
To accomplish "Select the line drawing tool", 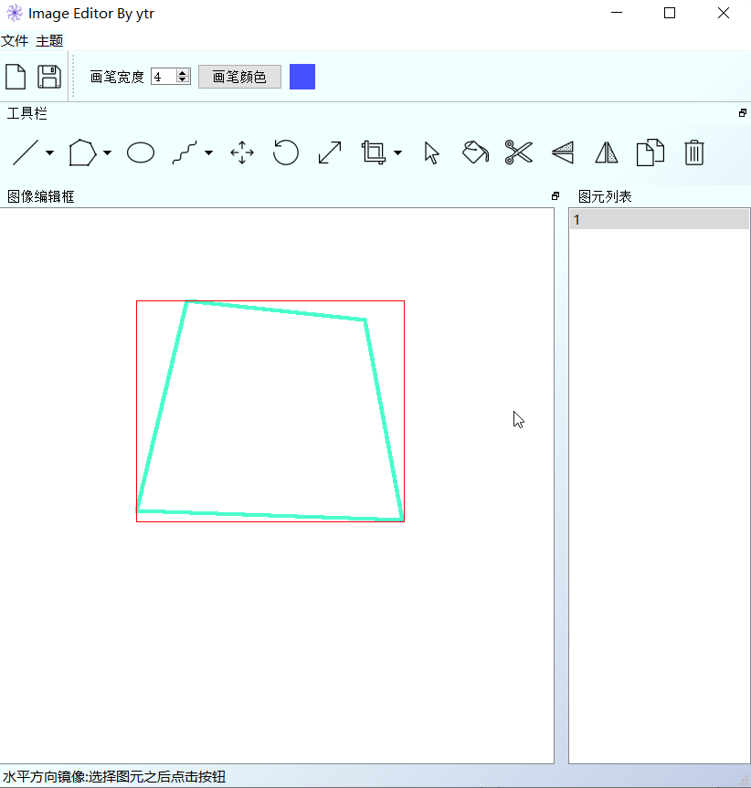I will pyautogui.click(x=26, y=152).
